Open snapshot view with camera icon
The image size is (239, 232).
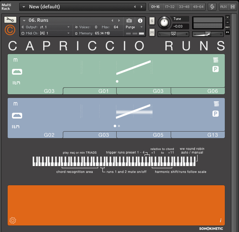tap(129, 21)
